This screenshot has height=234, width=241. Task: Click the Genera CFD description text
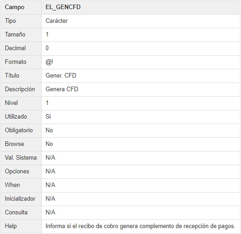click(62, 89)
